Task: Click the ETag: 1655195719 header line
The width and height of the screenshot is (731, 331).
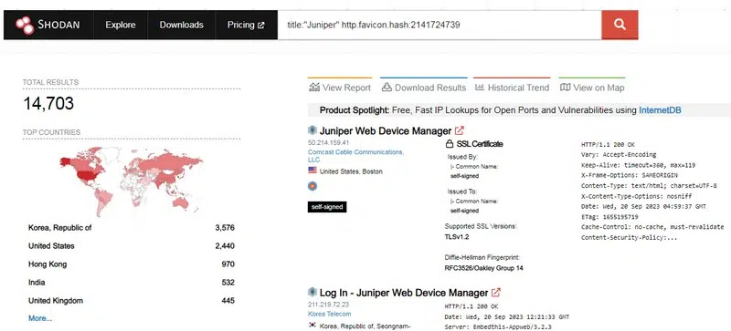Action: (609, 217)
